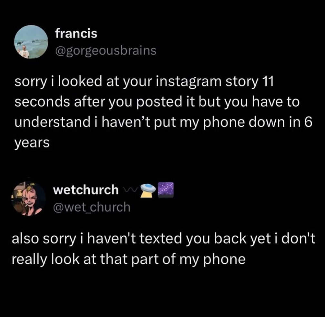Image resolution: width=325 pixels, height=317 pixels.
Task: Open wetchurch's profile avatar
Action: (x=28, y=198)
